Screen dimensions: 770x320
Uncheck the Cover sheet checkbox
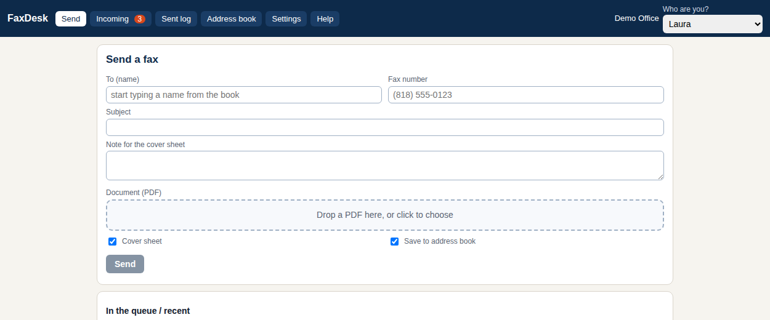pyautogui.click(x=113, y=241)
